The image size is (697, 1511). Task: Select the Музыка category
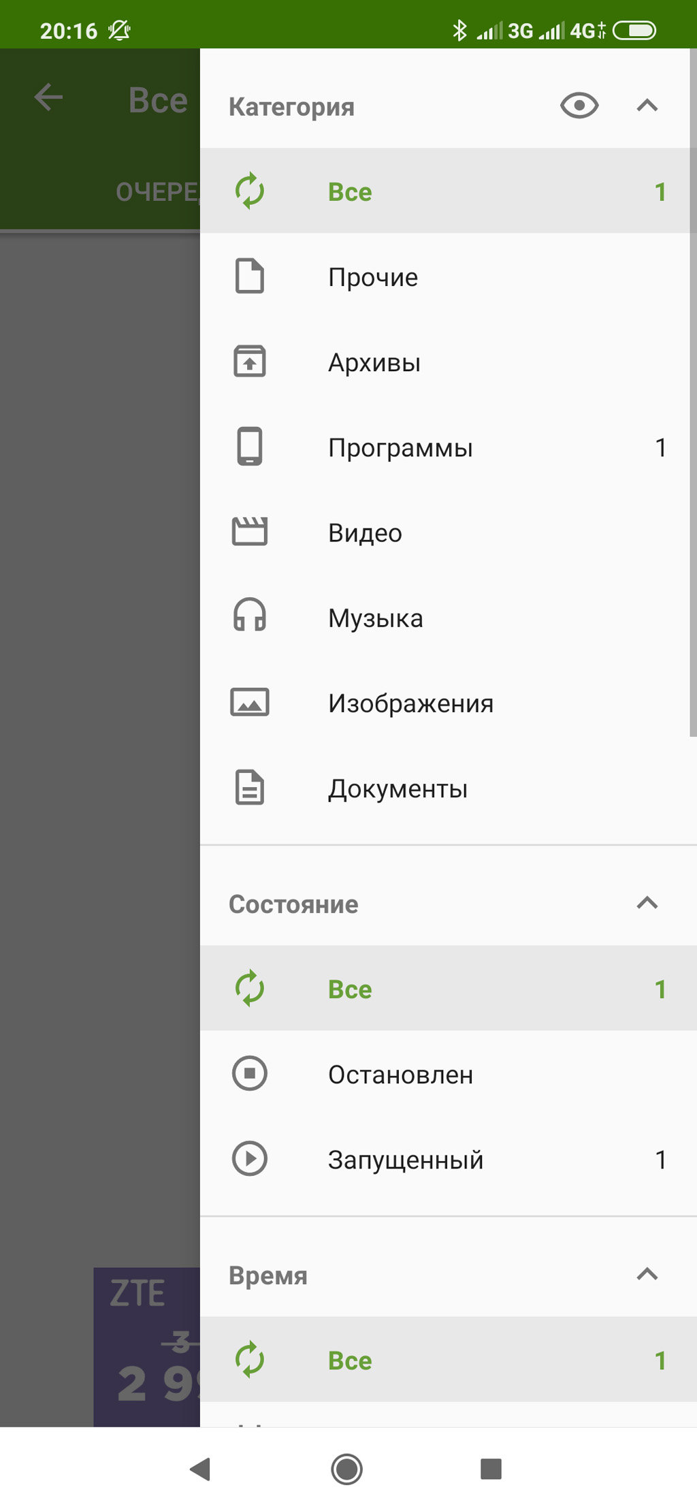449,617
